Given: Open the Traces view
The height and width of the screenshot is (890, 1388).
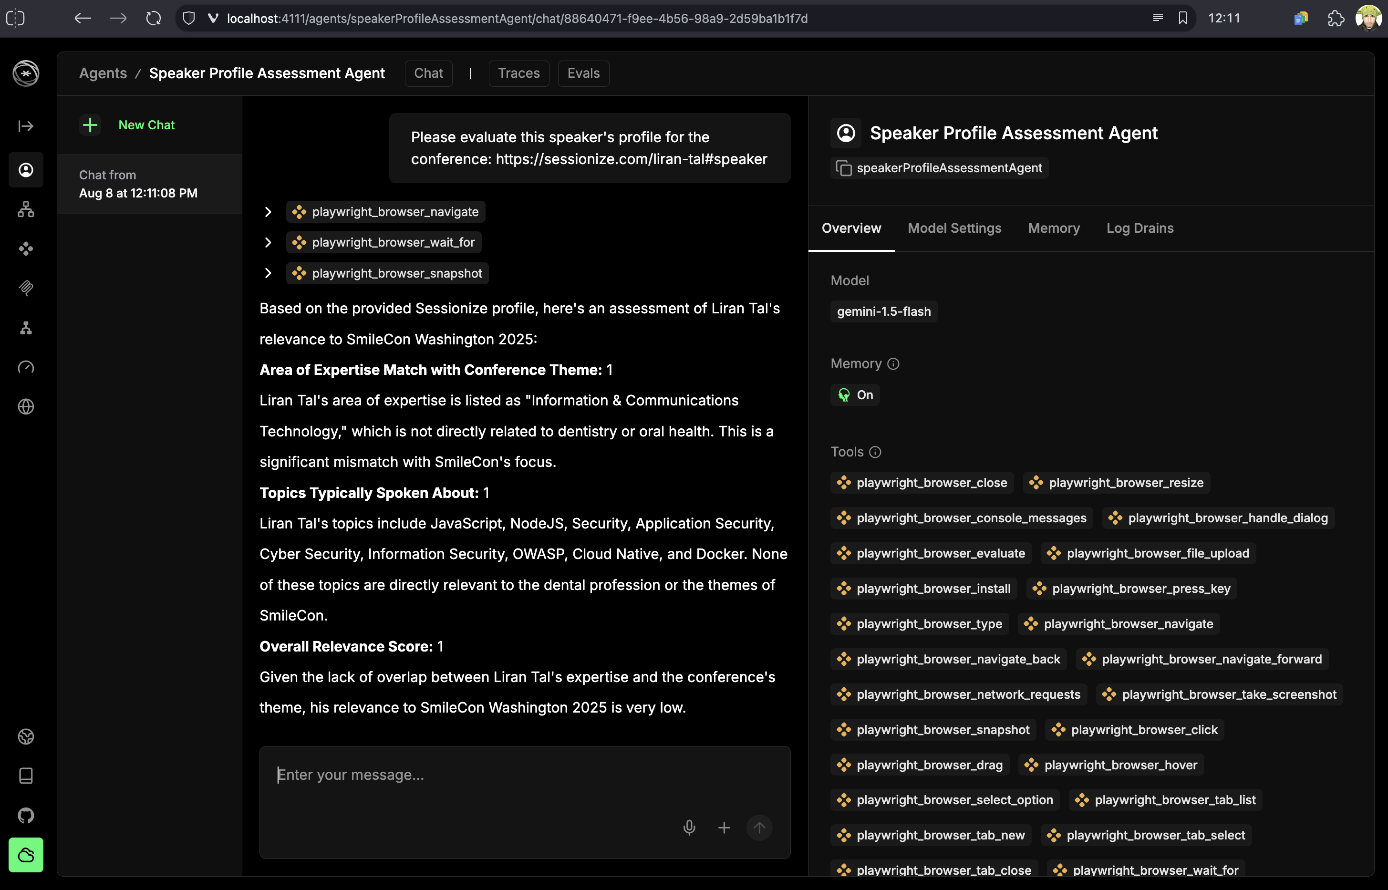Looking at the screenshot, I should [518, 73].
